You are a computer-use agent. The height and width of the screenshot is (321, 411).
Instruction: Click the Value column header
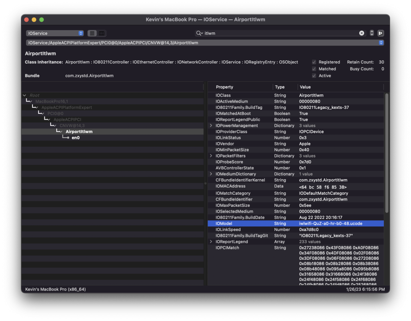coord(305,87)
